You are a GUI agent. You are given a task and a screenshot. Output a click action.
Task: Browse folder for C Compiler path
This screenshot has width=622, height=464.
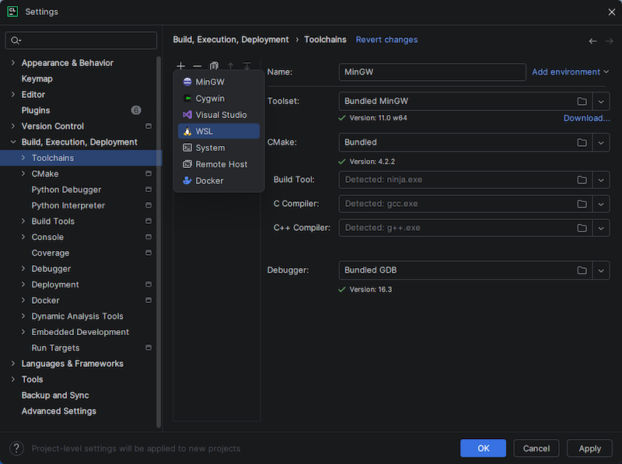[x=582, y=204]
